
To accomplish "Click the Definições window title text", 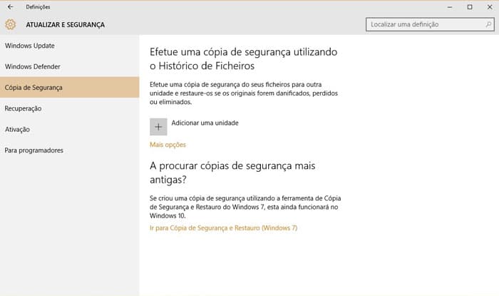I will 38,6.
